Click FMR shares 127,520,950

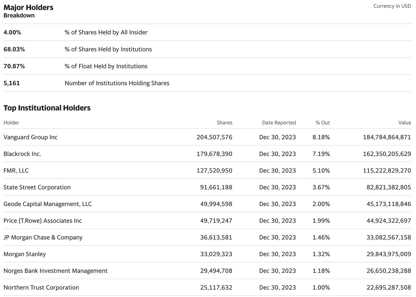214,171
